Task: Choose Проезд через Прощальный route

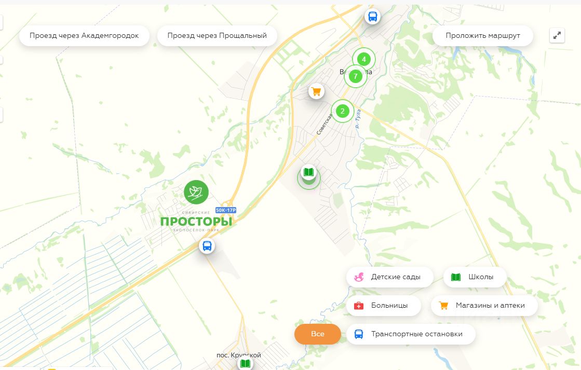Action: coord(217,36)
